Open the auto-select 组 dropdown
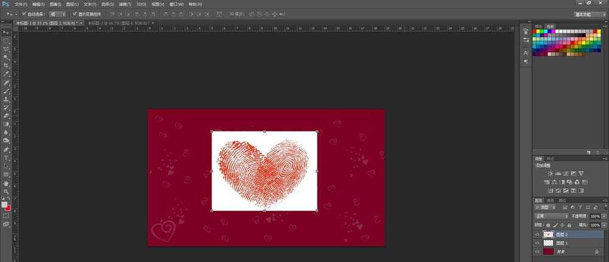The image size is (609, 262). point(57,13)
